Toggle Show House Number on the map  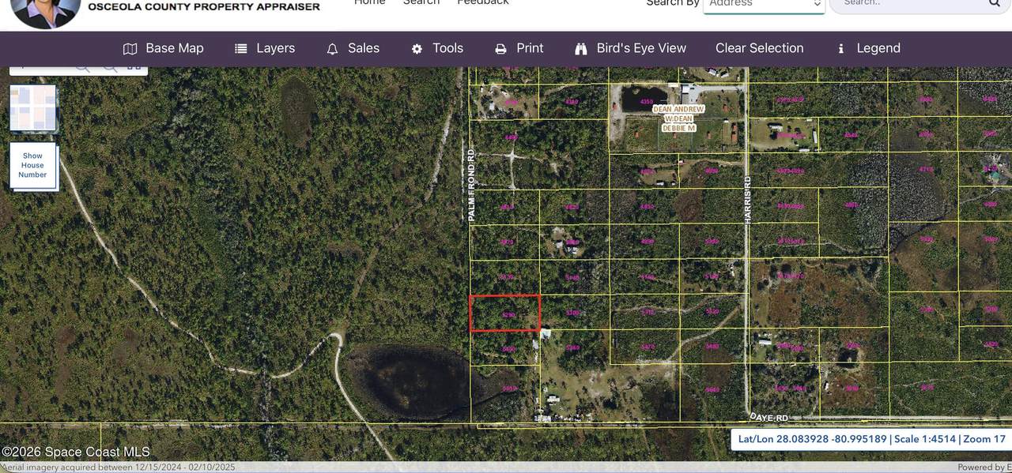[x=33, y=166]
